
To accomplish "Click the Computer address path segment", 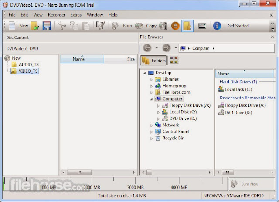I will (201, 48).
